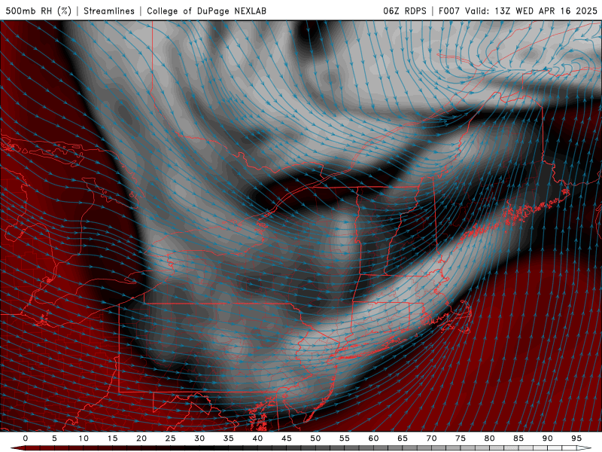
Task: Click the "70" value on the humidity scale
Action: pos(431,438)
